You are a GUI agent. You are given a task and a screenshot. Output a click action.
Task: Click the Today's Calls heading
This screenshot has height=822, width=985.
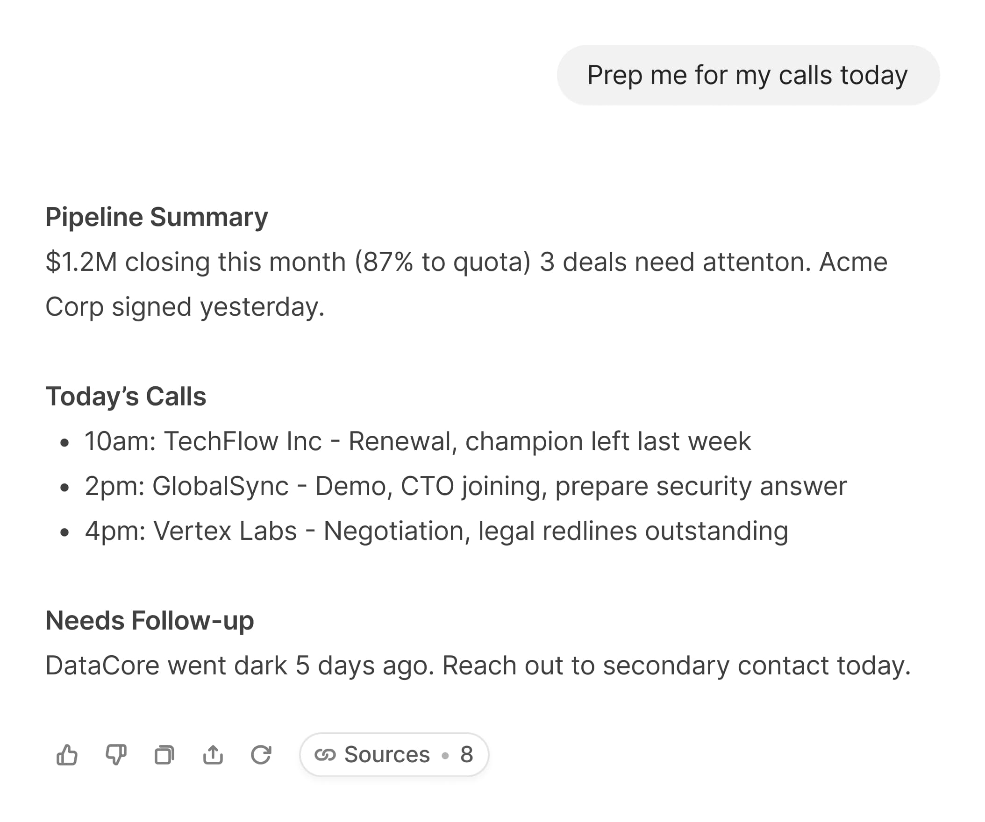[x=126, y=396]
